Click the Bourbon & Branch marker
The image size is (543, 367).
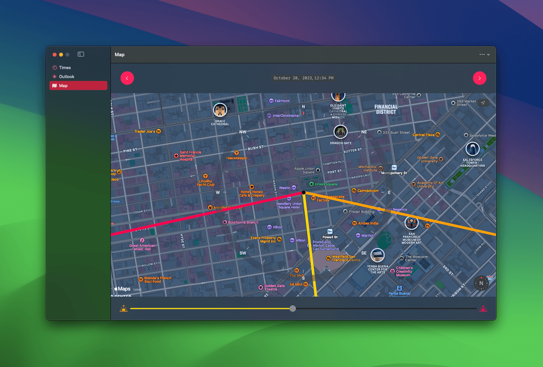pos(225,222)
